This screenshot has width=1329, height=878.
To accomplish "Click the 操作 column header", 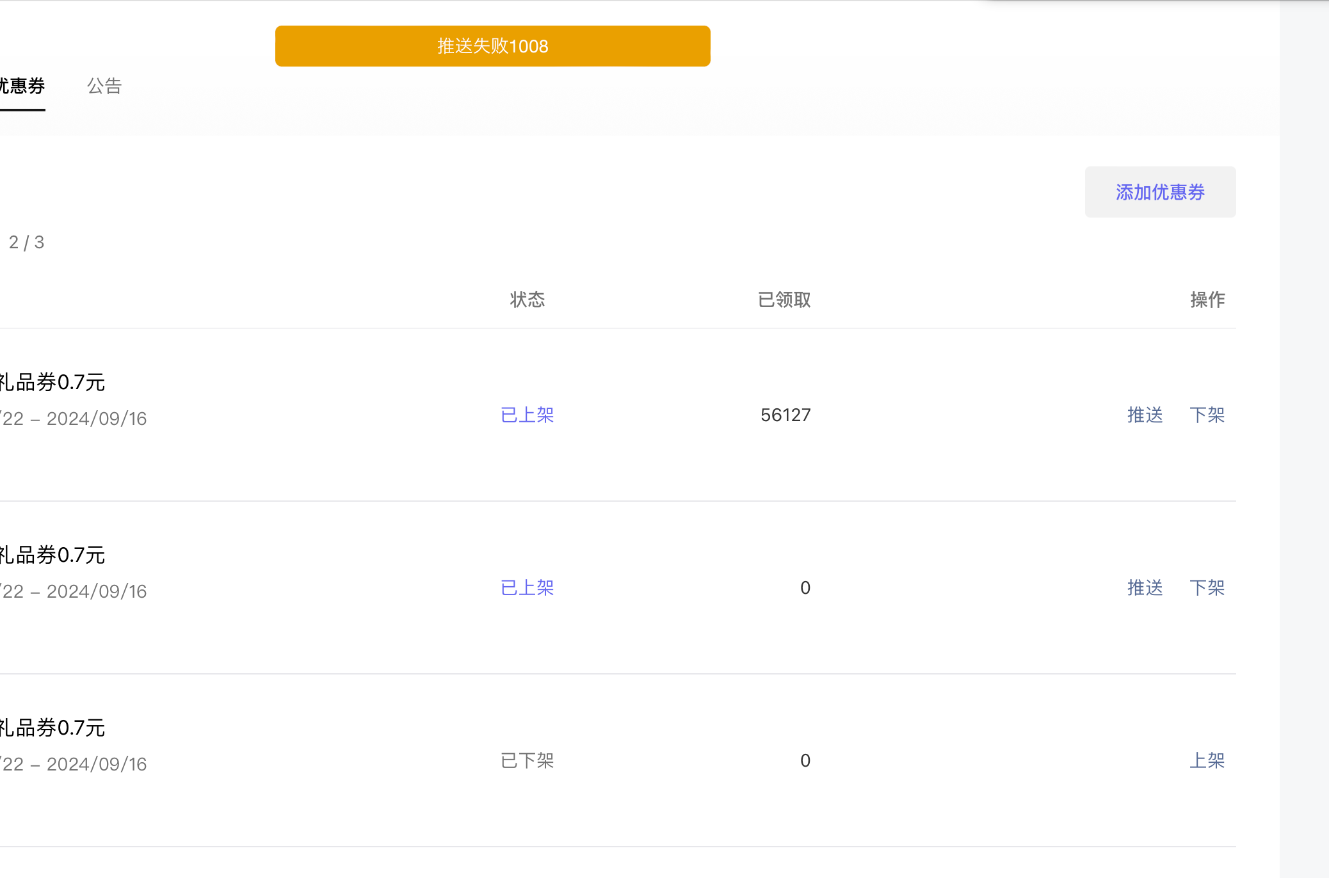I will tap(1207, 299).
